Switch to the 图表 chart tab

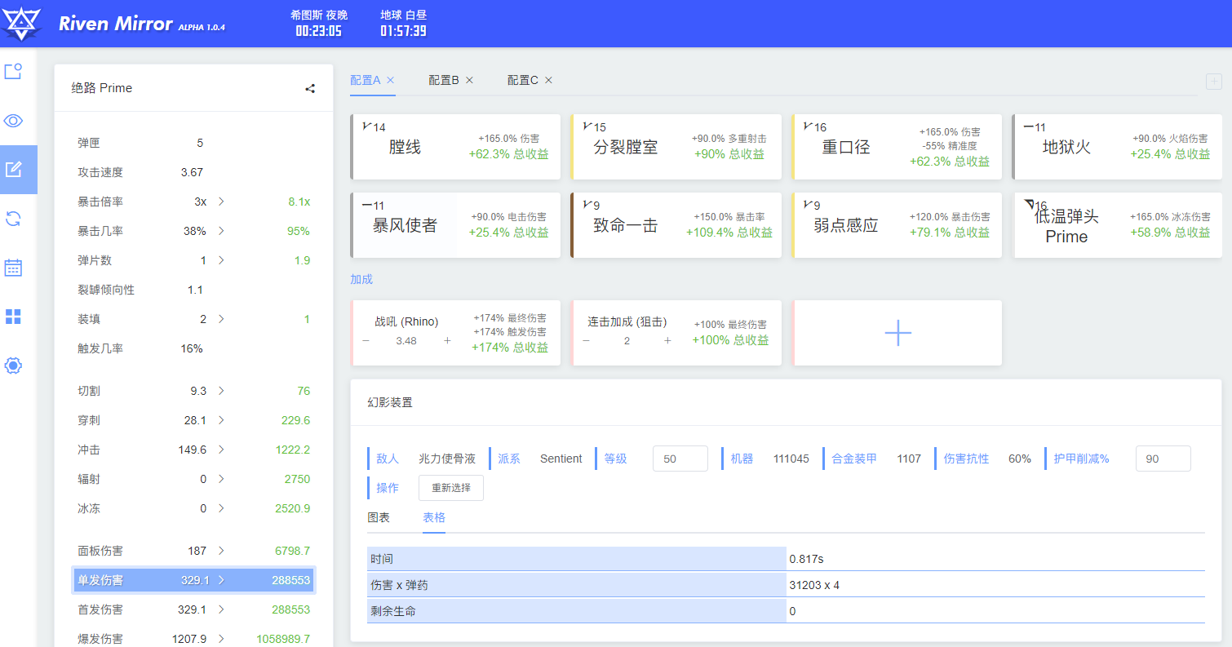[379, 517]
